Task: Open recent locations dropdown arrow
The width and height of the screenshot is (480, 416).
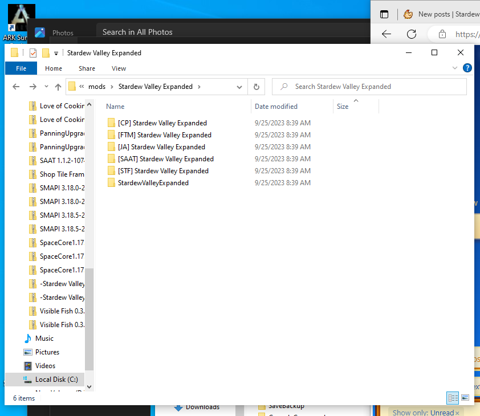Action: pos(46,87)
